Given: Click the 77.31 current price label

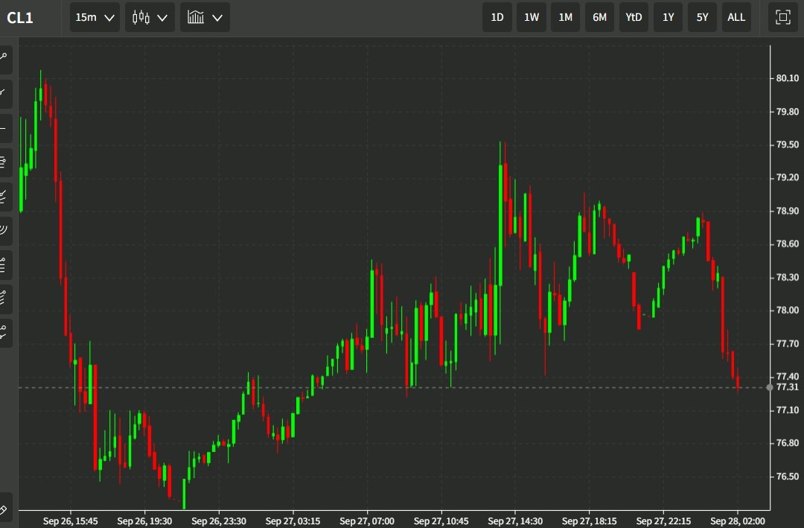Looking at the screenshot, I should click(787, 387).
